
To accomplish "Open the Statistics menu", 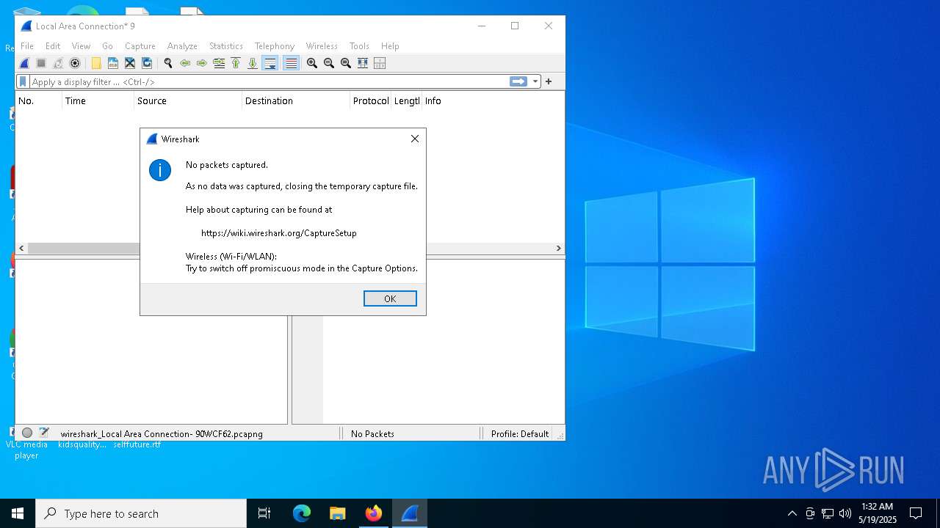I will coord(226,45).
